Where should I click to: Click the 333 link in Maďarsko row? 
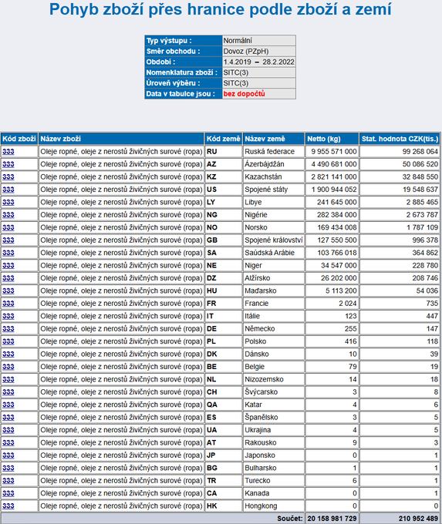coord(8,291)
